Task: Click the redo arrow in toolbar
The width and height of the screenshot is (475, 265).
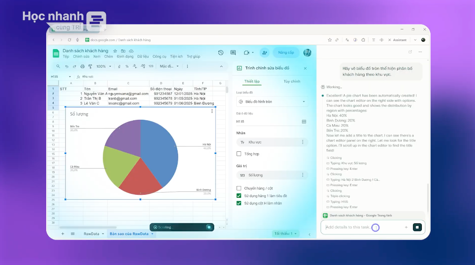Action: [x=74, y=67]
